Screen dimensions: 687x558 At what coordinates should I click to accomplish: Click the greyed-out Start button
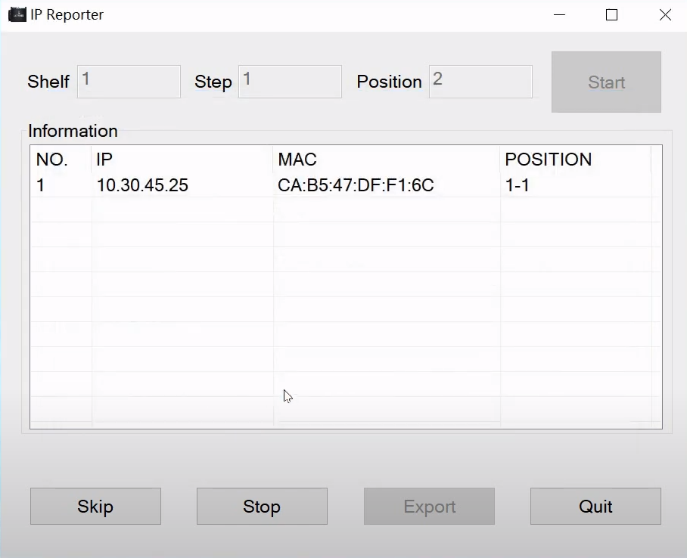606,82
